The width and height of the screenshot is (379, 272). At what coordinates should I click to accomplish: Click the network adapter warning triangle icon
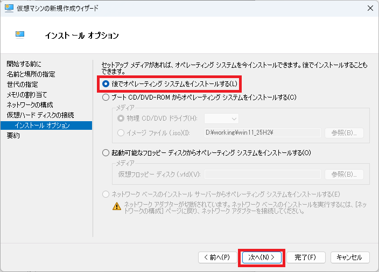click(x=117, y=206)
